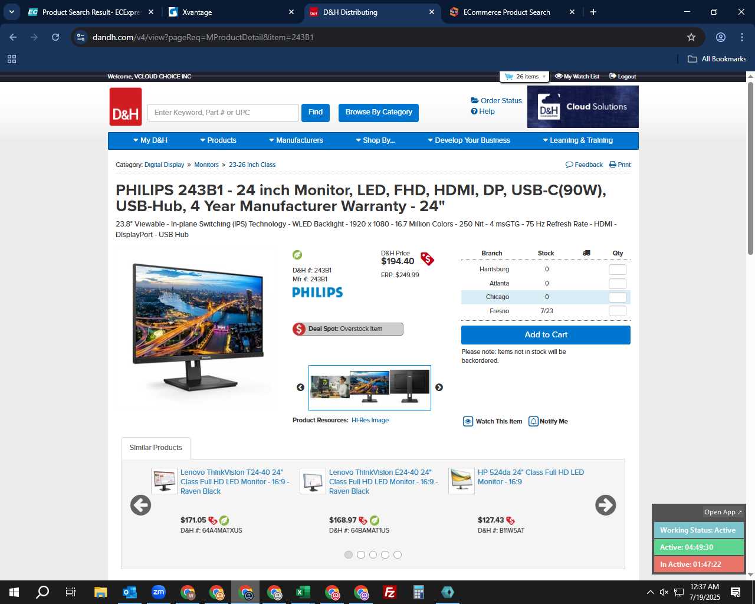Switch to Product Search Result ECExpress tab
Viewport: 755px width, 604px height.
(x=91, y=12)
